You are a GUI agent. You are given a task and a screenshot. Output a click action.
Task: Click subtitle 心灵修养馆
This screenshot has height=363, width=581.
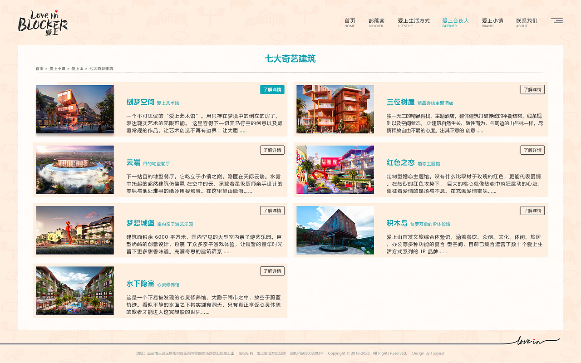point(168,285)
